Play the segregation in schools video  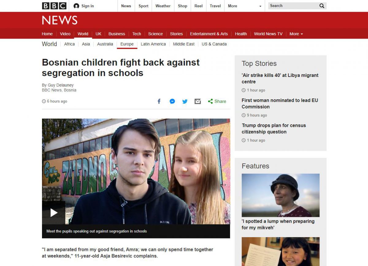[x=54, y=213]
